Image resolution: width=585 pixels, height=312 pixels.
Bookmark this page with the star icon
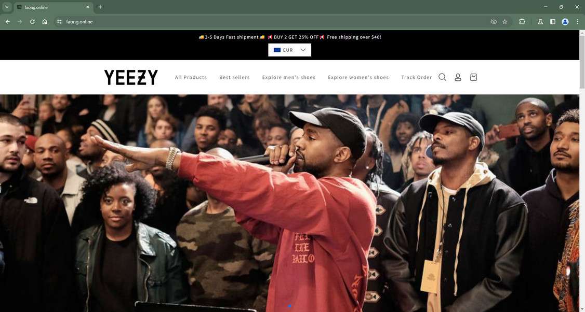505,22
